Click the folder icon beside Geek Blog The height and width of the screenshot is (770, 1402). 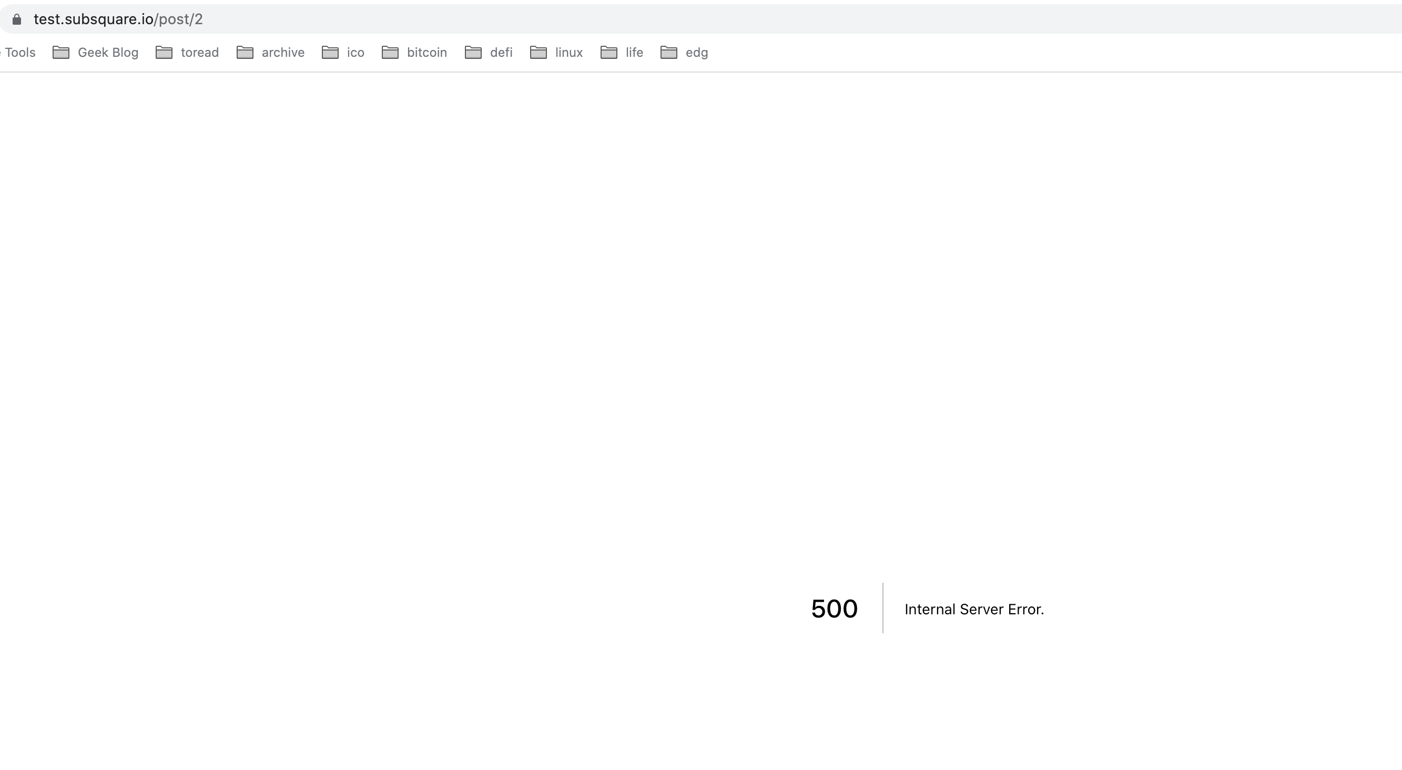click(x=61, y=52)
